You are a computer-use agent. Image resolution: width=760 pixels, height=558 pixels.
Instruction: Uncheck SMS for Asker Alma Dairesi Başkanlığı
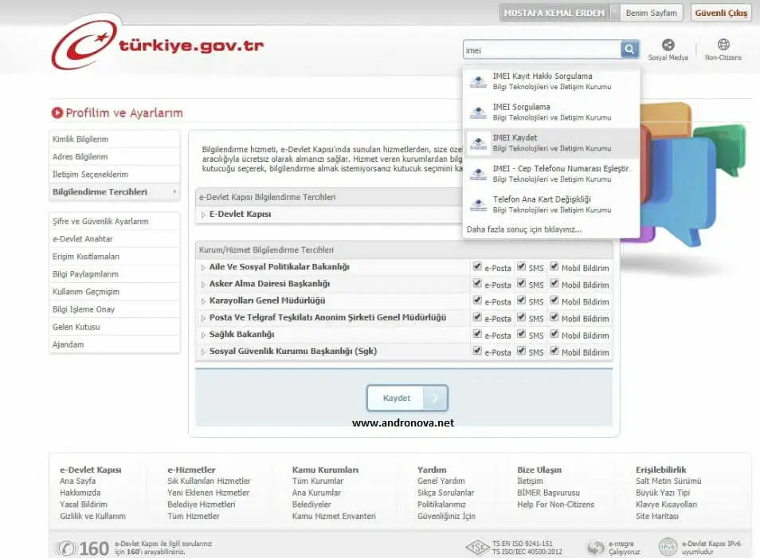[521, 284]
